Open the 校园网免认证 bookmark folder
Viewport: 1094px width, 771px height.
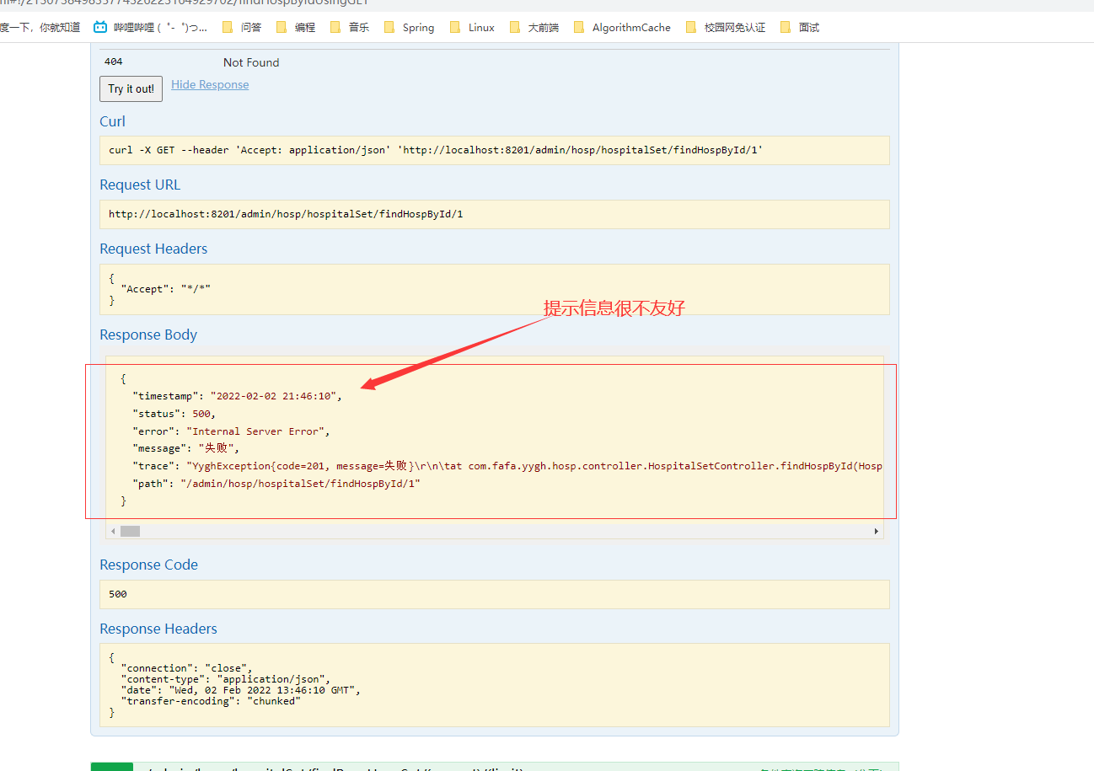726,28
